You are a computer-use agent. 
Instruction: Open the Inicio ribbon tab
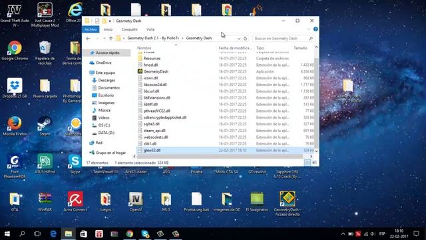108,29
